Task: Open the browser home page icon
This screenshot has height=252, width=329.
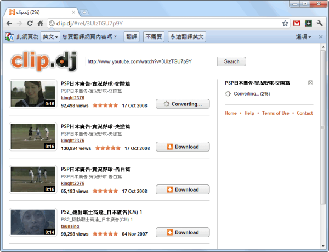Action: coord(40,23)
